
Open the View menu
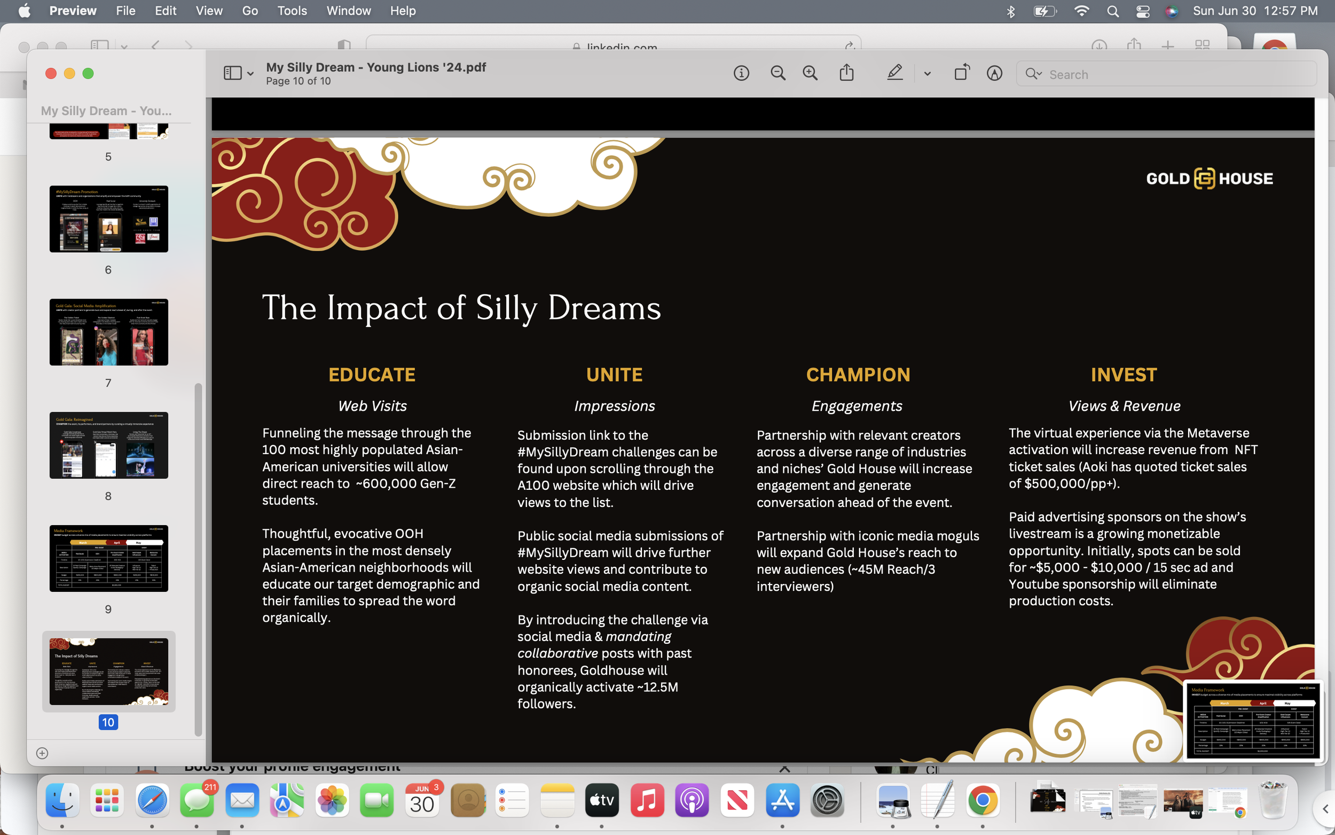tap(209, 11)
